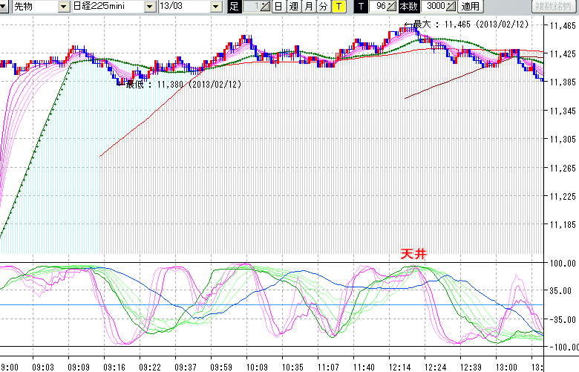Open the 日経225mini instrument dropdown

(x=151, y=7)
